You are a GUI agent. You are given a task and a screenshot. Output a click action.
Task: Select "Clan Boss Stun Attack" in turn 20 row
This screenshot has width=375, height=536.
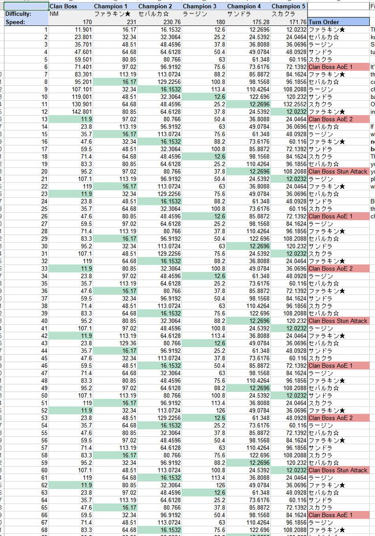pos(338,172)
